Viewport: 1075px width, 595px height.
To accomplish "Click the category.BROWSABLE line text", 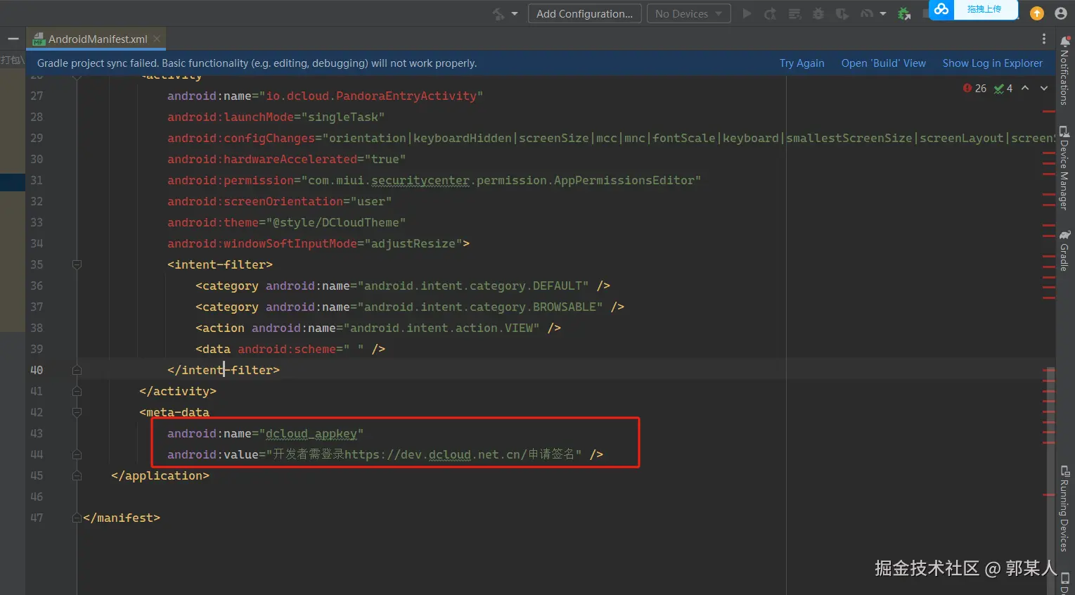I will (x=410, y=307).
